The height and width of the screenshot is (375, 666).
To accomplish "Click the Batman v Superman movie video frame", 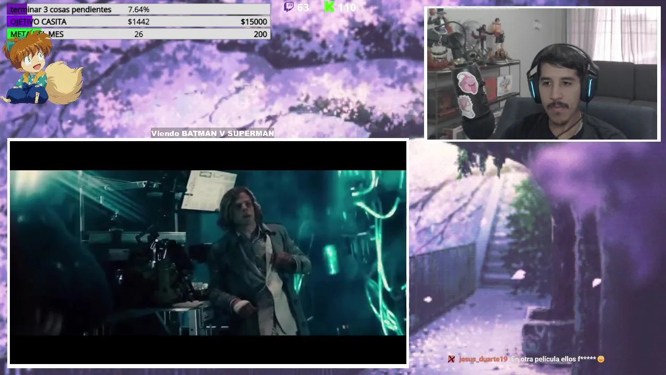I will [208, 253].
